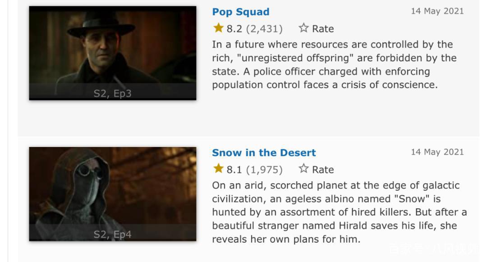Click the 8.2 rating score
The height and width of the screenshot is (262, 487).
point(234,29)
